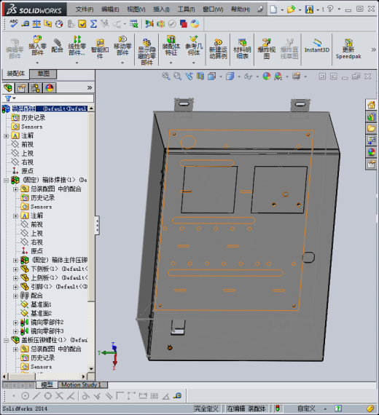Image resolution: width=379 pixels, height=415 pixels.
Task: Click the mass properties scale icon
Action: (36, 24)
